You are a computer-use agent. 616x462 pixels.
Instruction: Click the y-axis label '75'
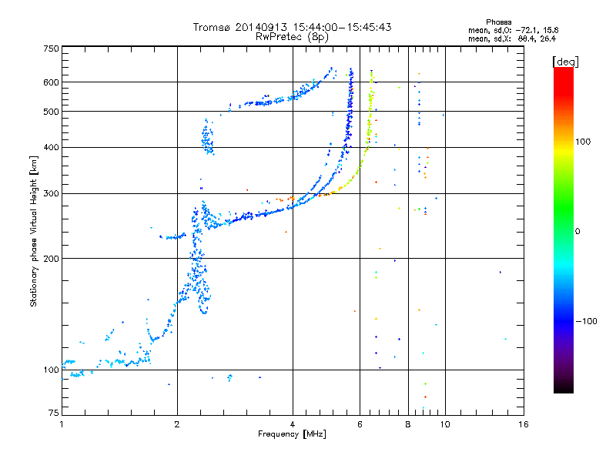point(54,413)
